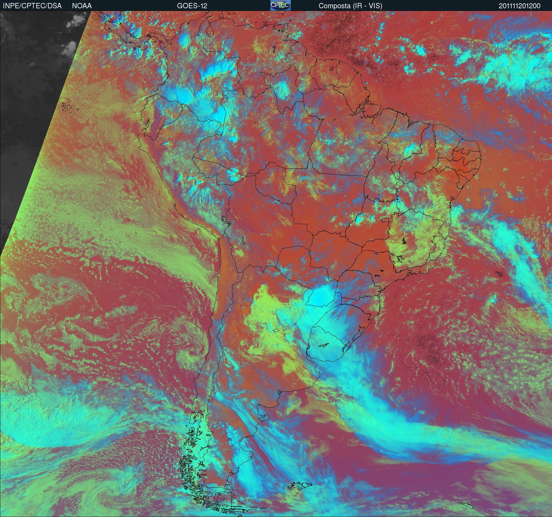The width and height of the screenshot is (552, 517).
Task: Click the CPTEC logo in the header
Action: 280,5
